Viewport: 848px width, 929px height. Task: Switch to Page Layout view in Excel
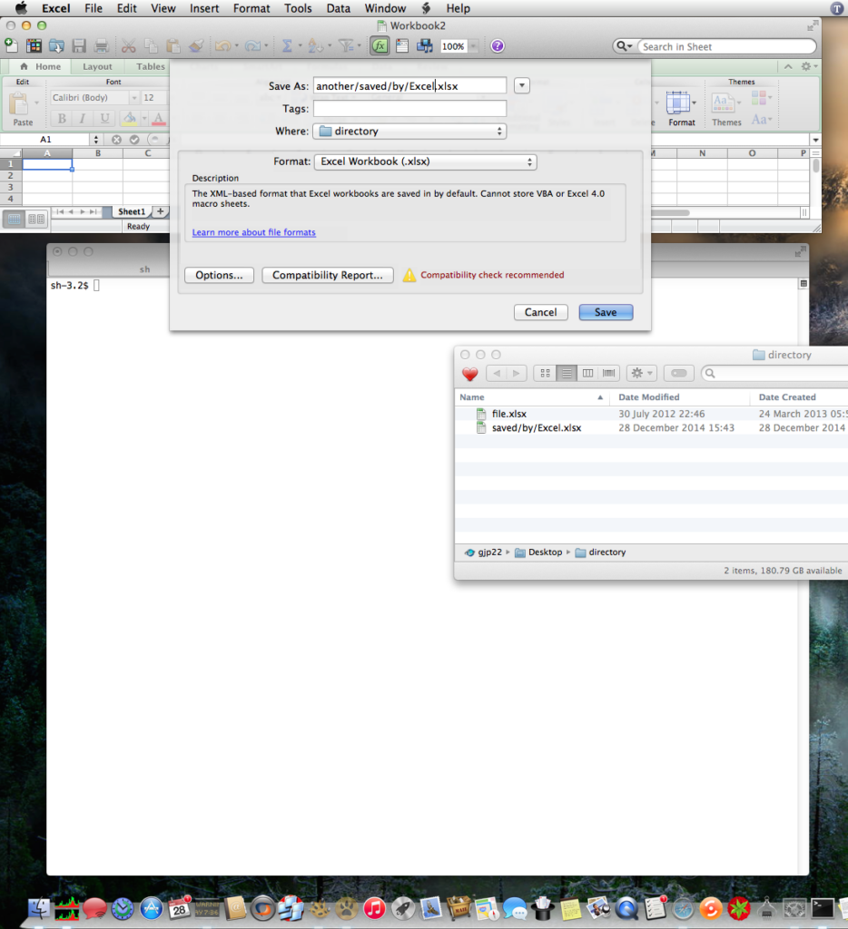36,220
